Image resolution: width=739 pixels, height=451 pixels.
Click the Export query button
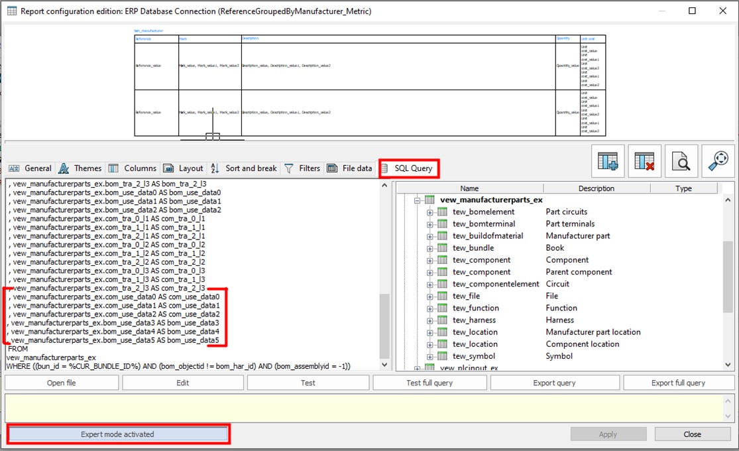[x=554, y=383]
